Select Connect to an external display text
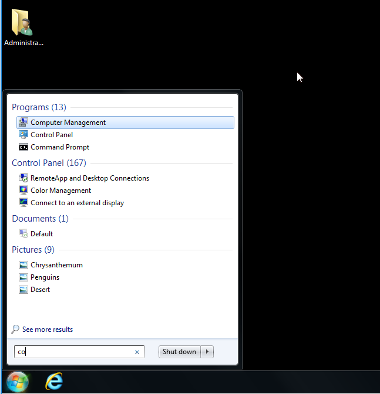Viewport: 380px width, 394px height. pos(78,203)
